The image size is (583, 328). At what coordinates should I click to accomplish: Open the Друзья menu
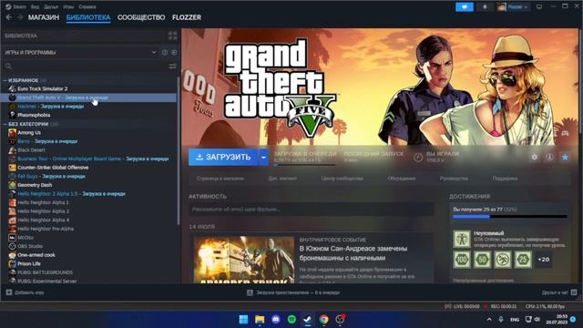tap(51, 6)
